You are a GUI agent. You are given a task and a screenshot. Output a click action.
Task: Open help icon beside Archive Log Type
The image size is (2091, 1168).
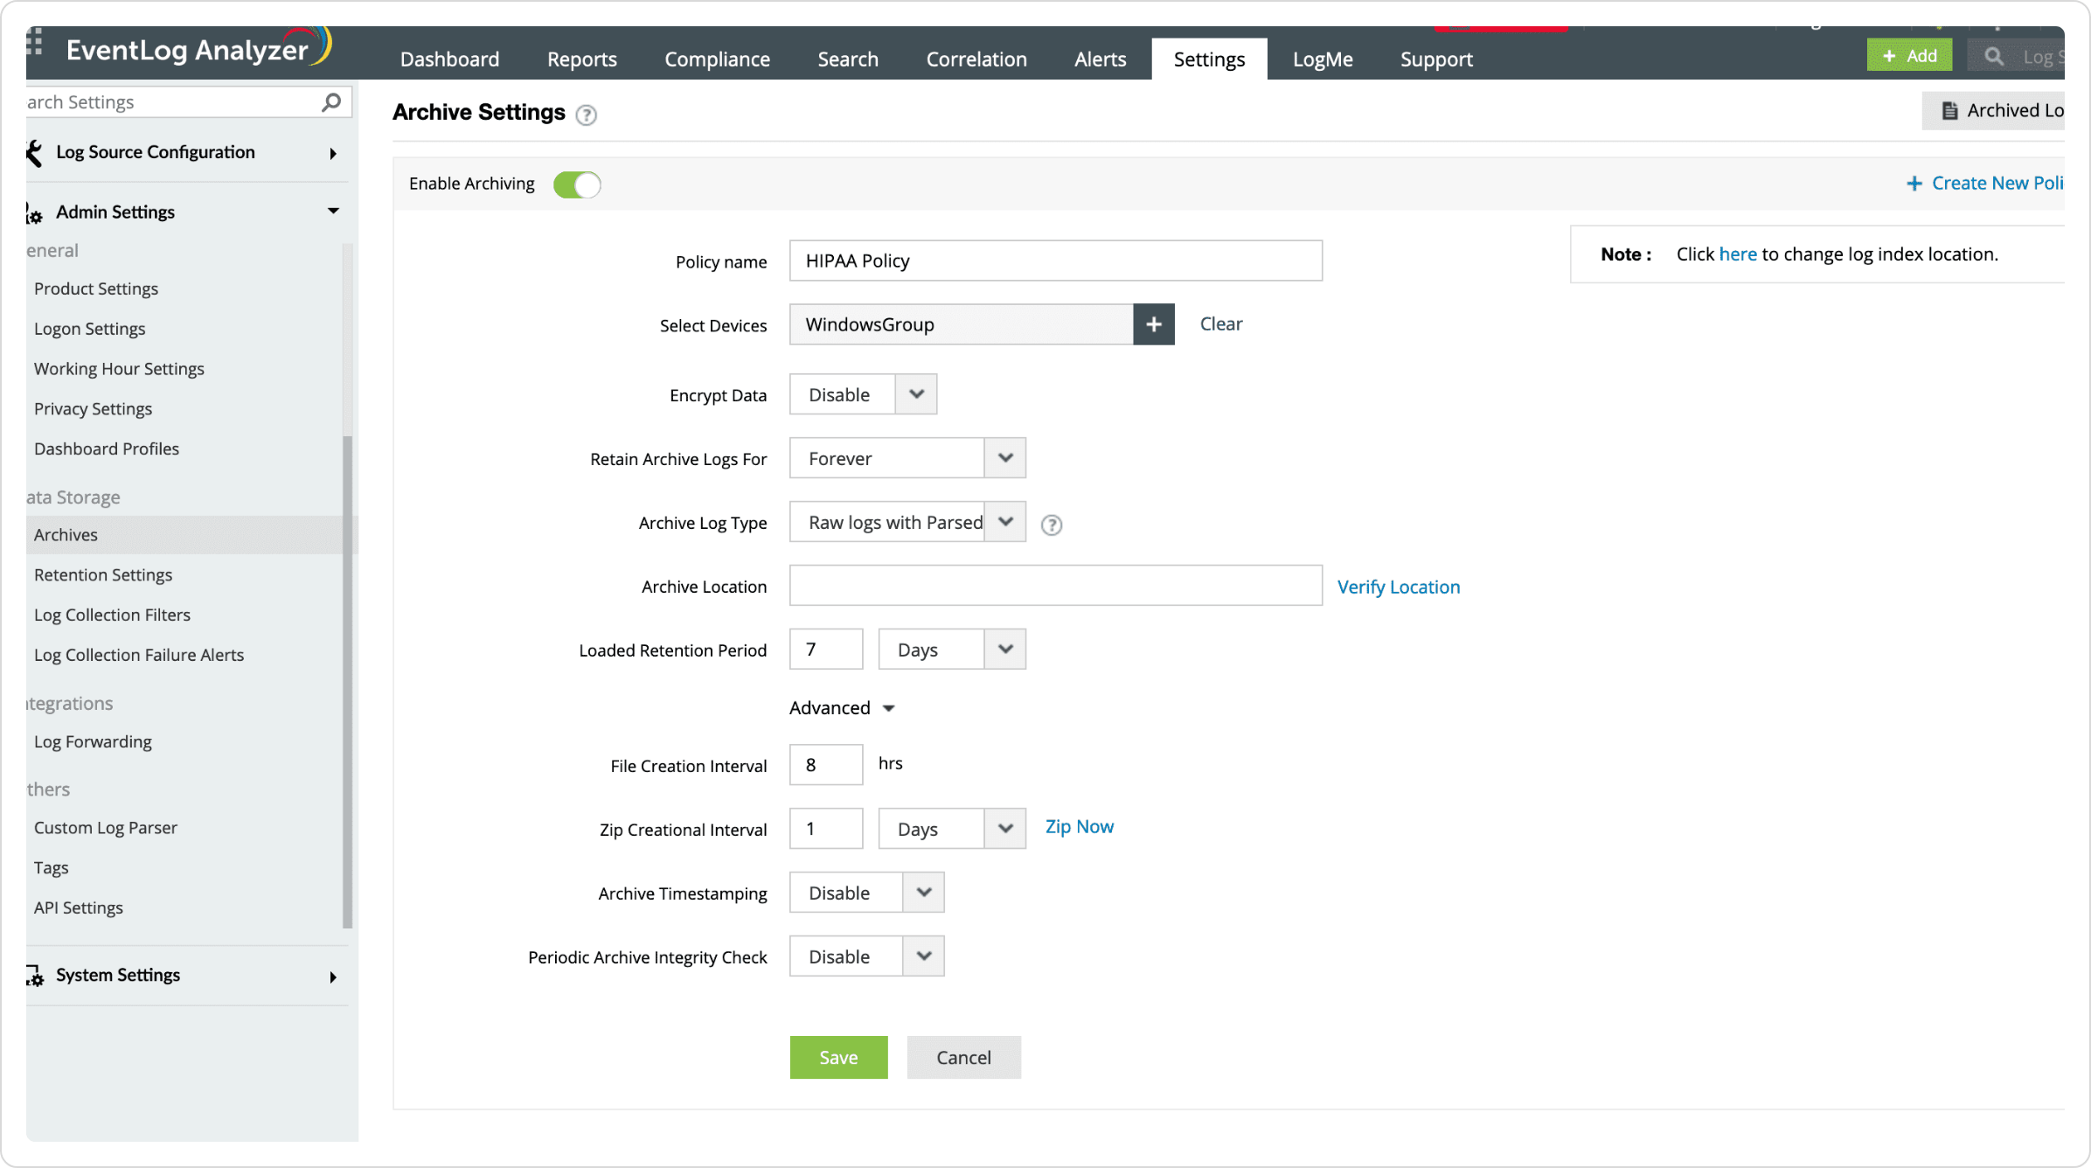(x=1051, y=525)
